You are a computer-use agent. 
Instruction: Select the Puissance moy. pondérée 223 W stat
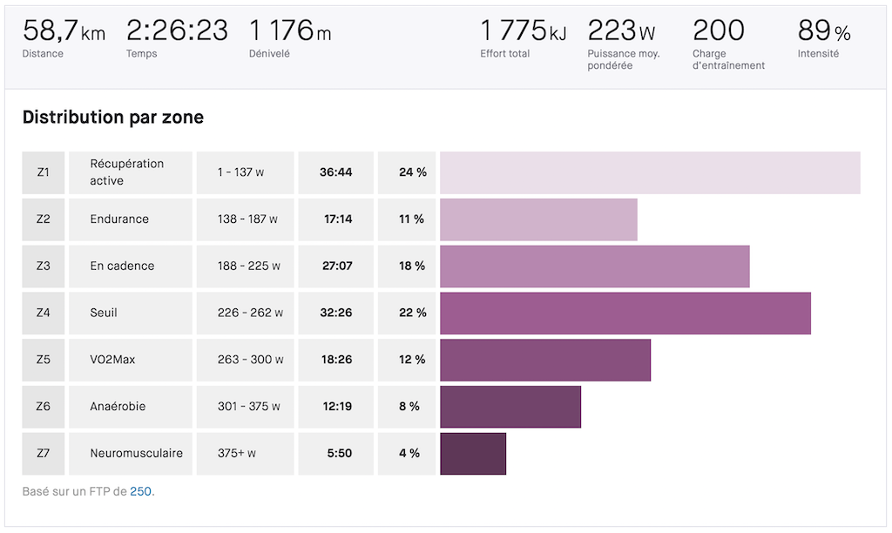coord(621,32)
